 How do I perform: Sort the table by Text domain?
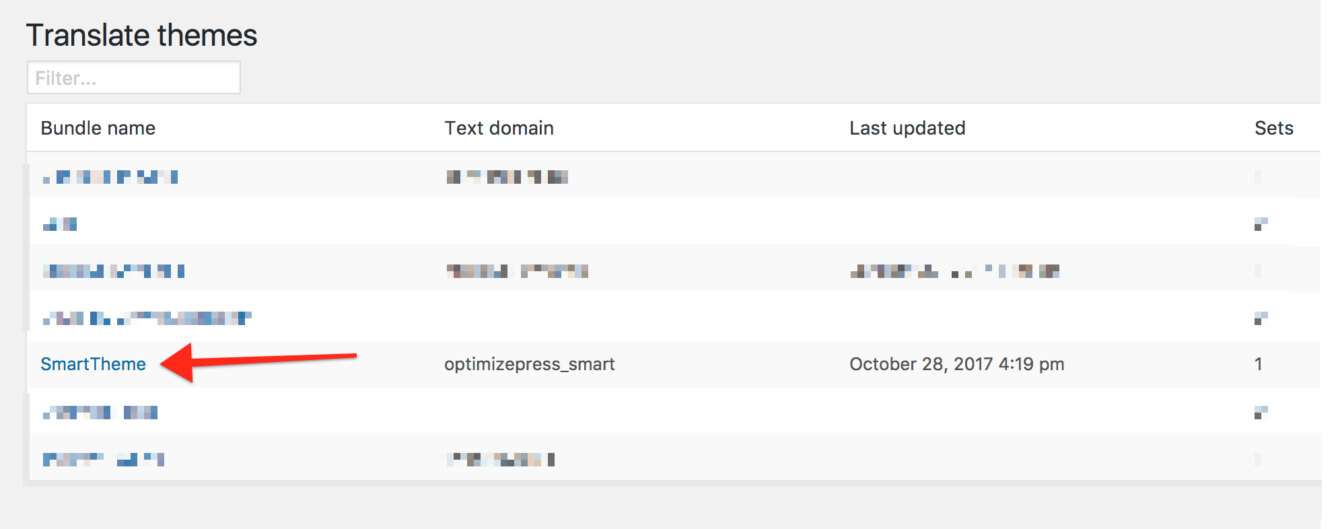point(499,128)
